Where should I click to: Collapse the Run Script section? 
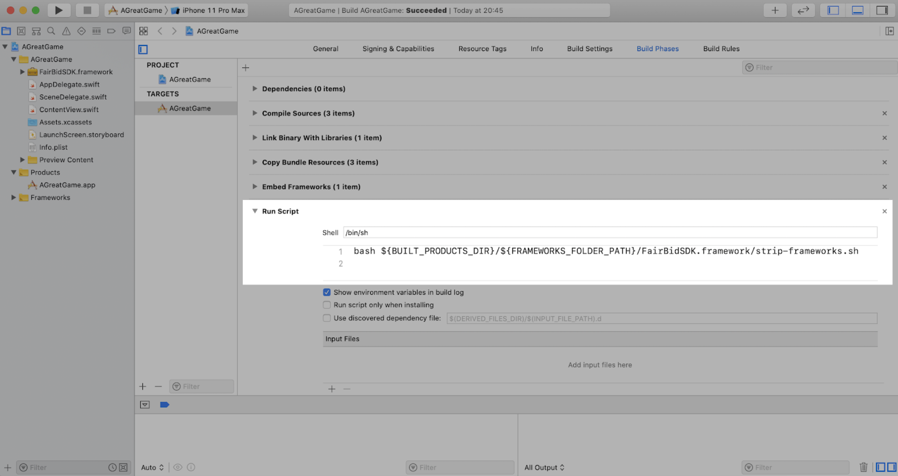(255, 211)
